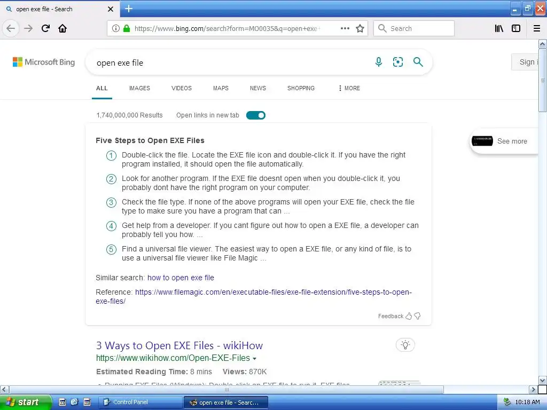547x410 pixels.
Task: Click vertical scrollbar up arrow
Action: [543, 44]
